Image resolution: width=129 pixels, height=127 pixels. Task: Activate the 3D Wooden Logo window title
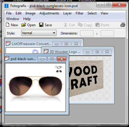click(x=65, y=52)
